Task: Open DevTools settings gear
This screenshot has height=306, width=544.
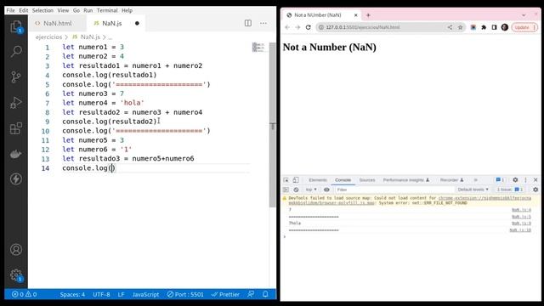Action: point(515,179)
